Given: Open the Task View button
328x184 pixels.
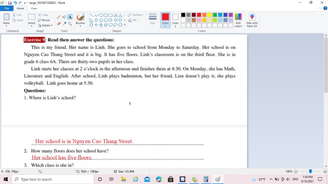Looking at the screenshot, I should tap(111, 179).
